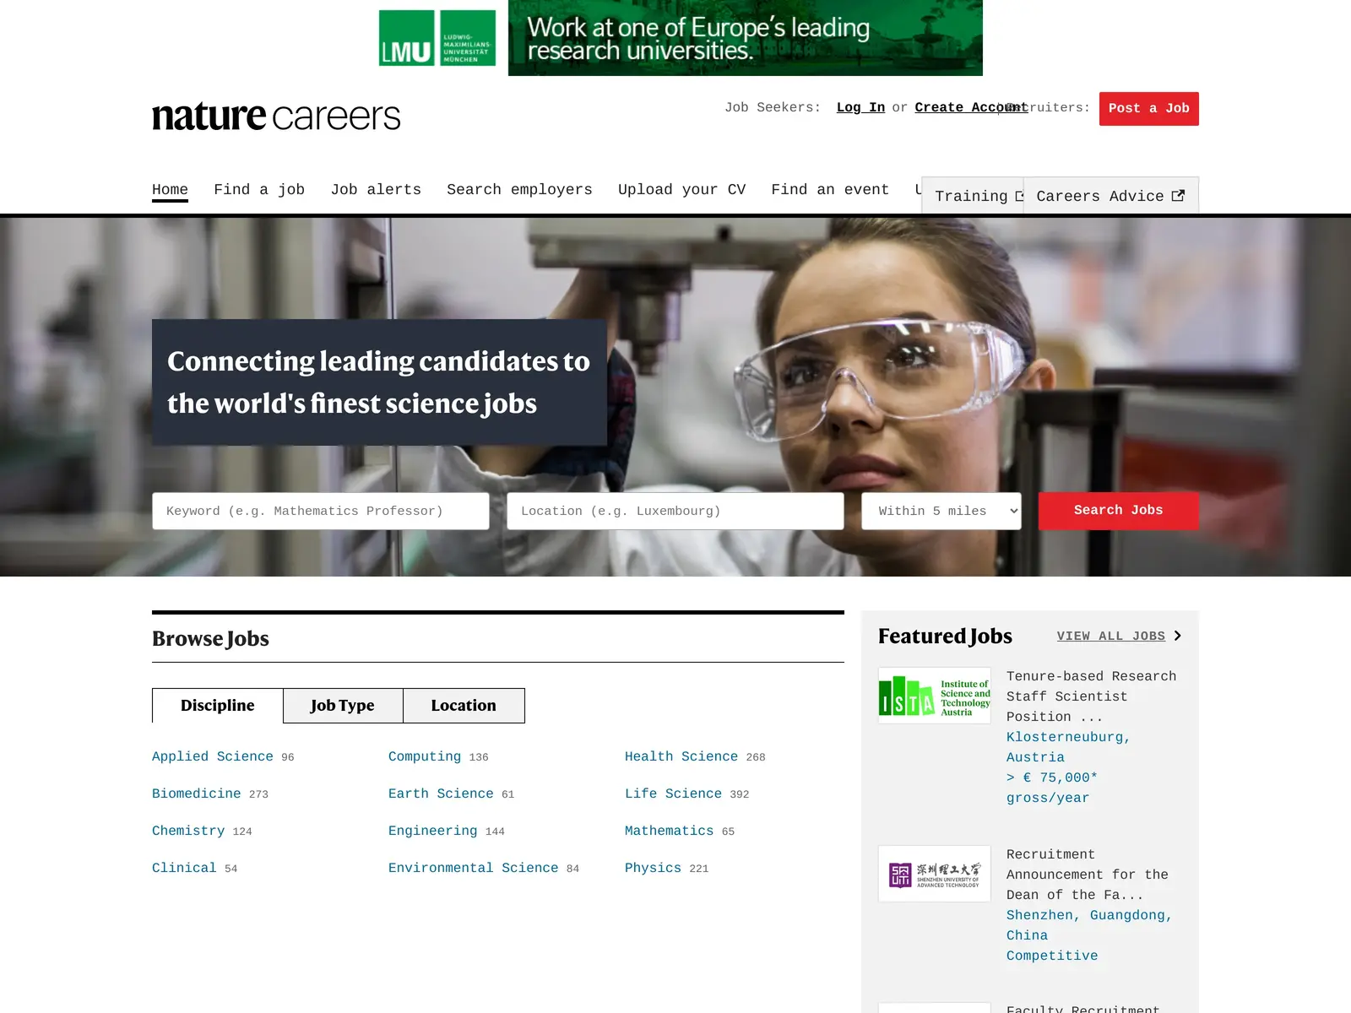
Task: Browse Clinical jobs
Action: [184, 869]
